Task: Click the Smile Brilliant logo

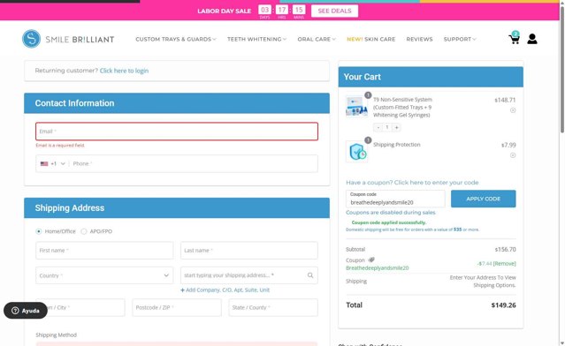Action: coord(68,39)
